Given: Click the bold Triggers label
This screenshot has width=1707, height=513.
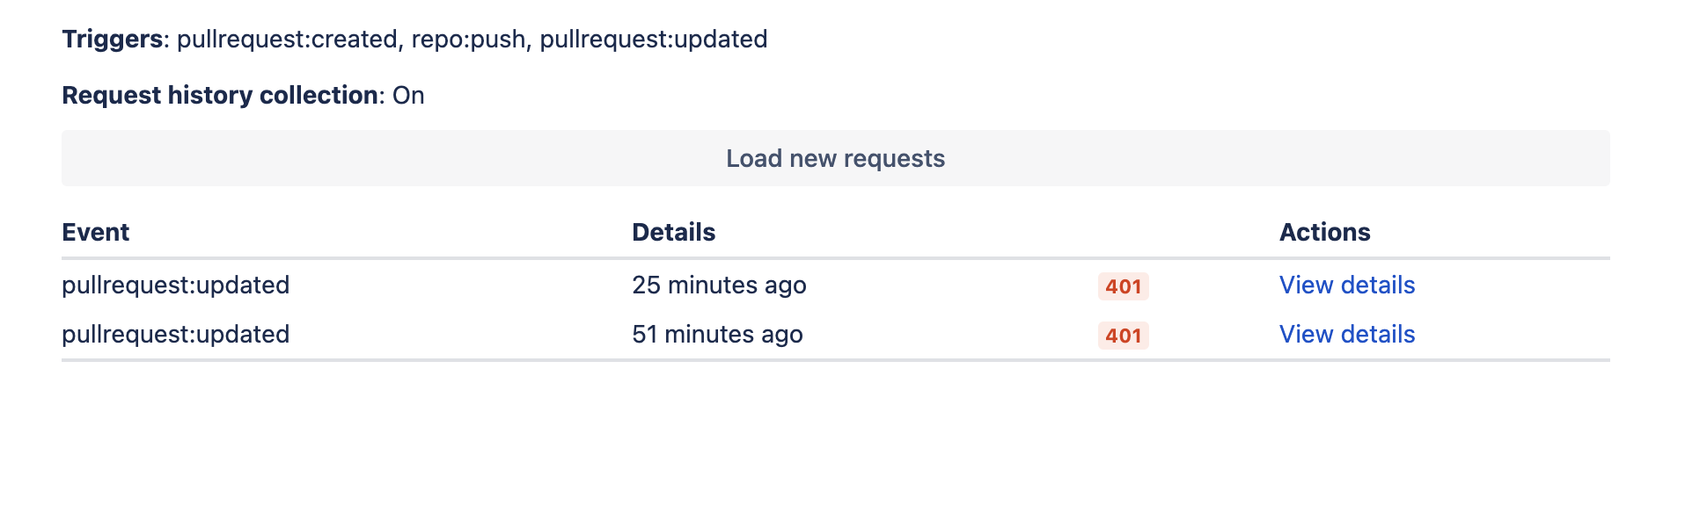Looking at the screenshot, I should tap(112, 40).
